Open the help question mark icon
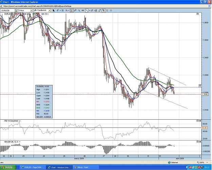 tap(111, 11)
